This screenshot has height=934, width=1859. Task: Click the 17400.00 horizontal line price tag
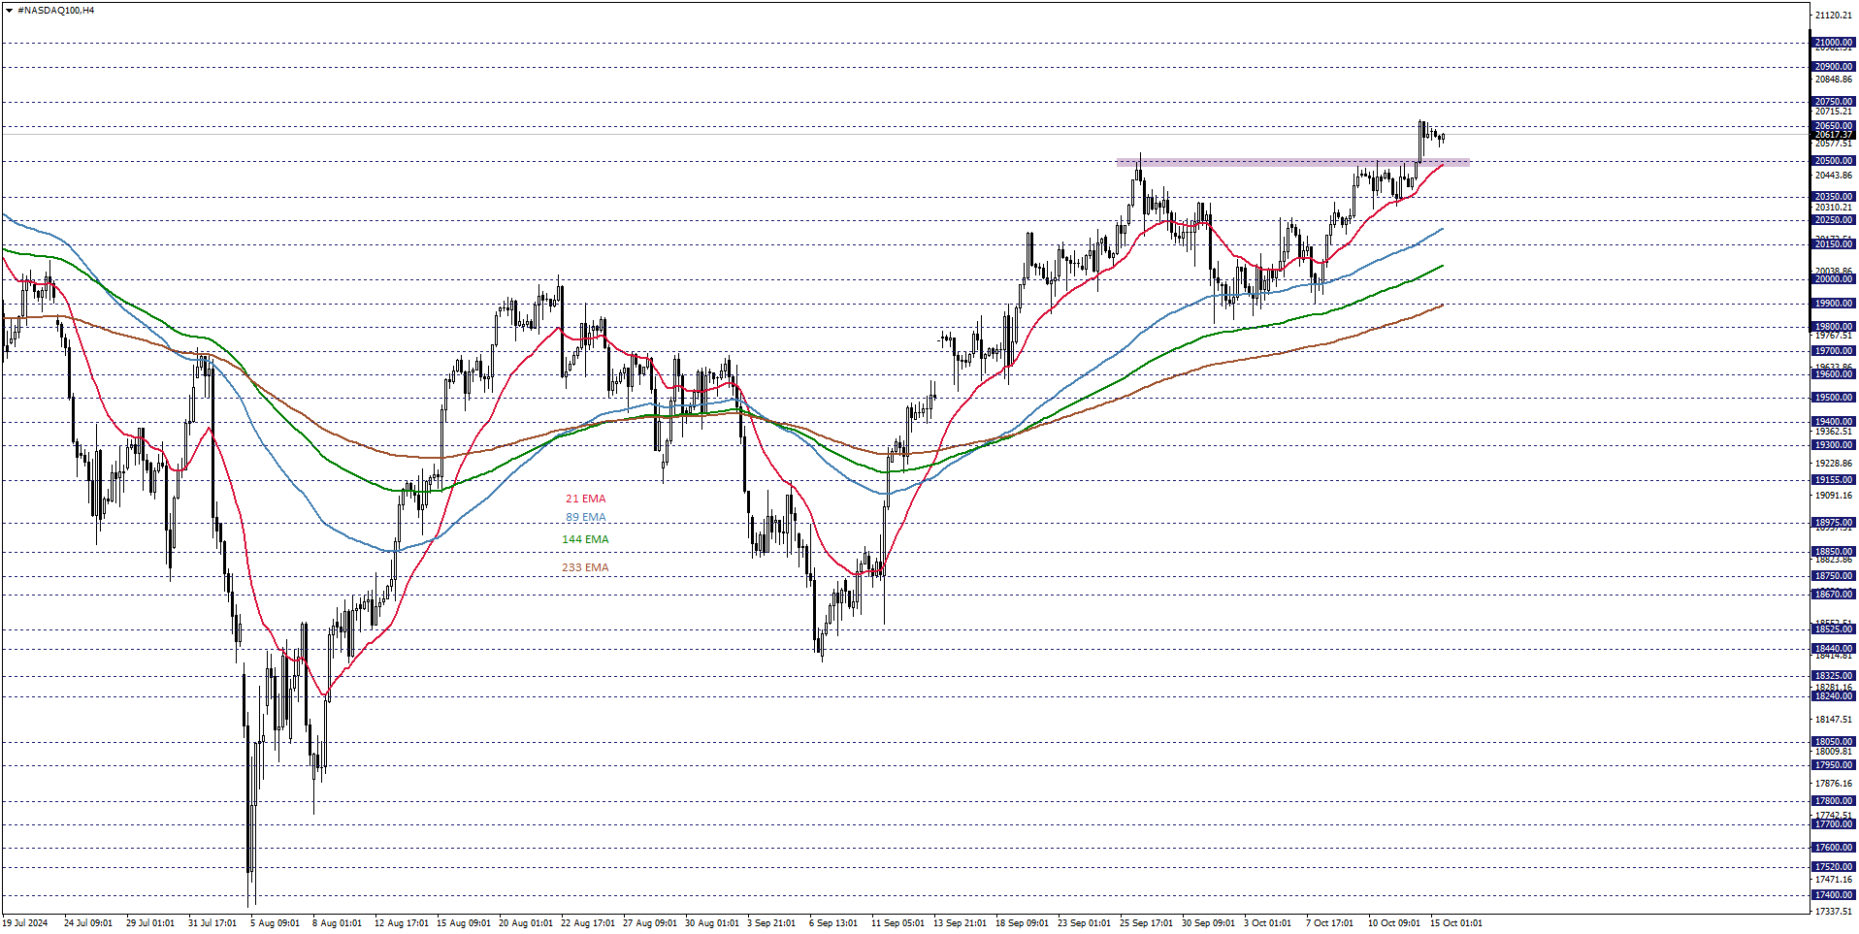[1833, 895]
